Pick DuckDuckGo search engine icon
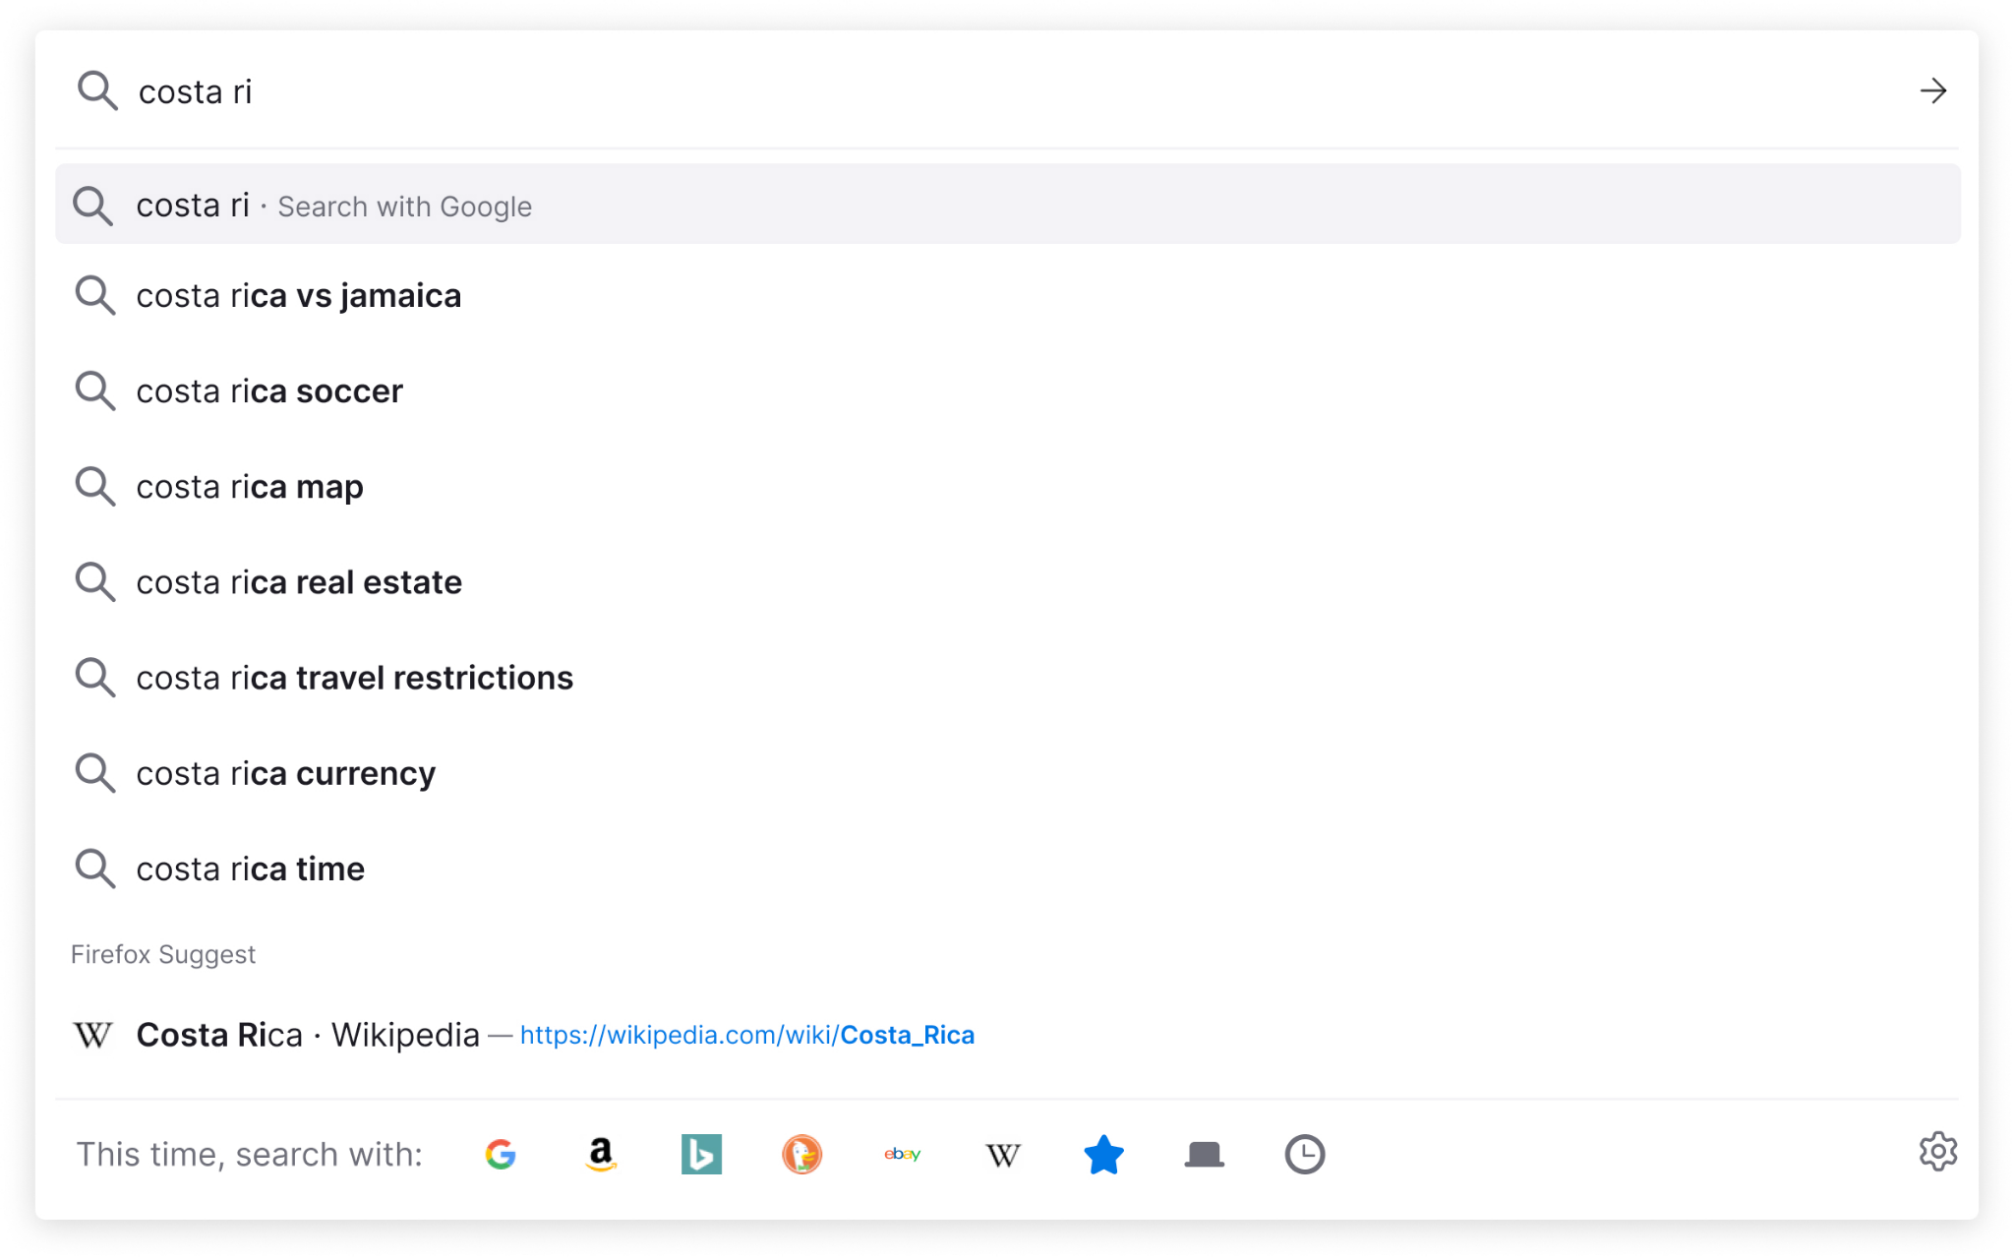This screenshot has height=1260, width=2014. (801, 1154)
